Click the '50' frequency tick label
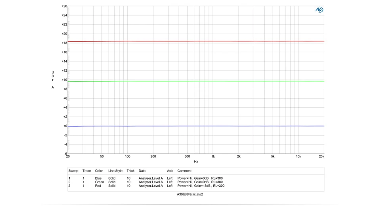The width and height of the screenshot is (379, 218). coord(102,157)
